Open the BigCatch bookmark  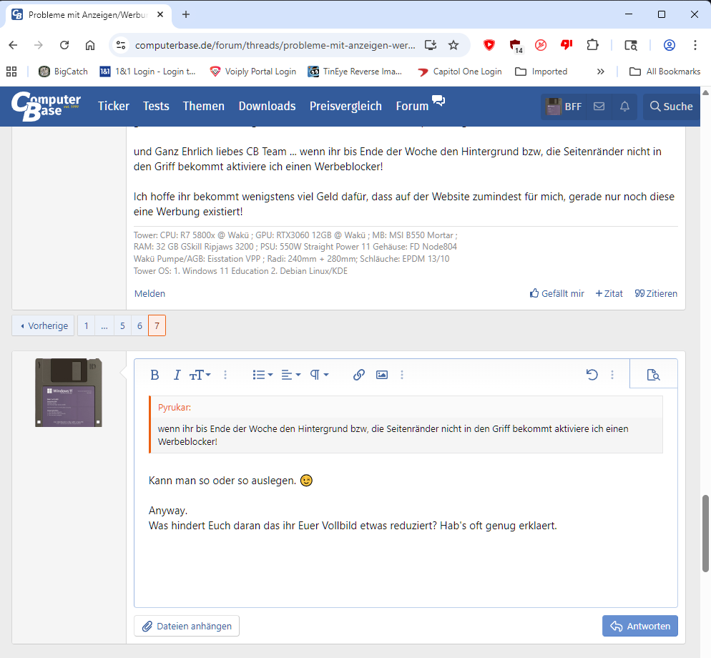point(63,72)
